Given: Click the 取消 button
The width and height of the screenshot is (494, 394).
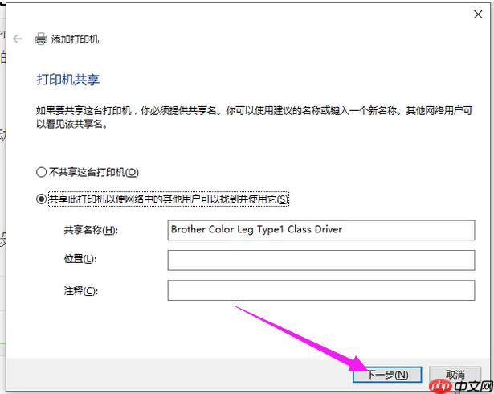Looking at the screenshot, I should click(455, 375).
